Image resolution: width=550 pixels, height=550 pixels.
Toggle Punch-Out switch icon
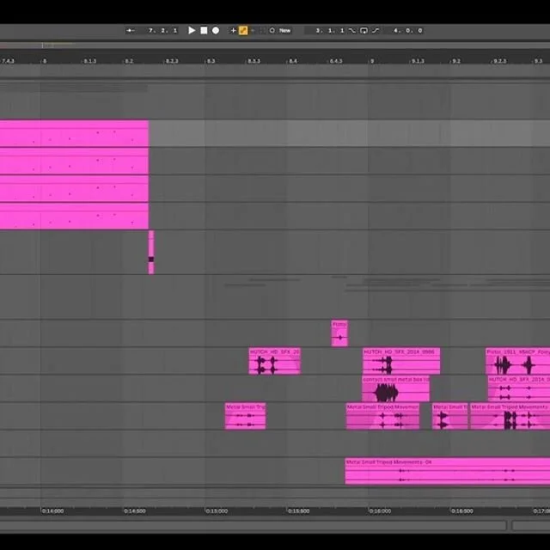[376, 31]
